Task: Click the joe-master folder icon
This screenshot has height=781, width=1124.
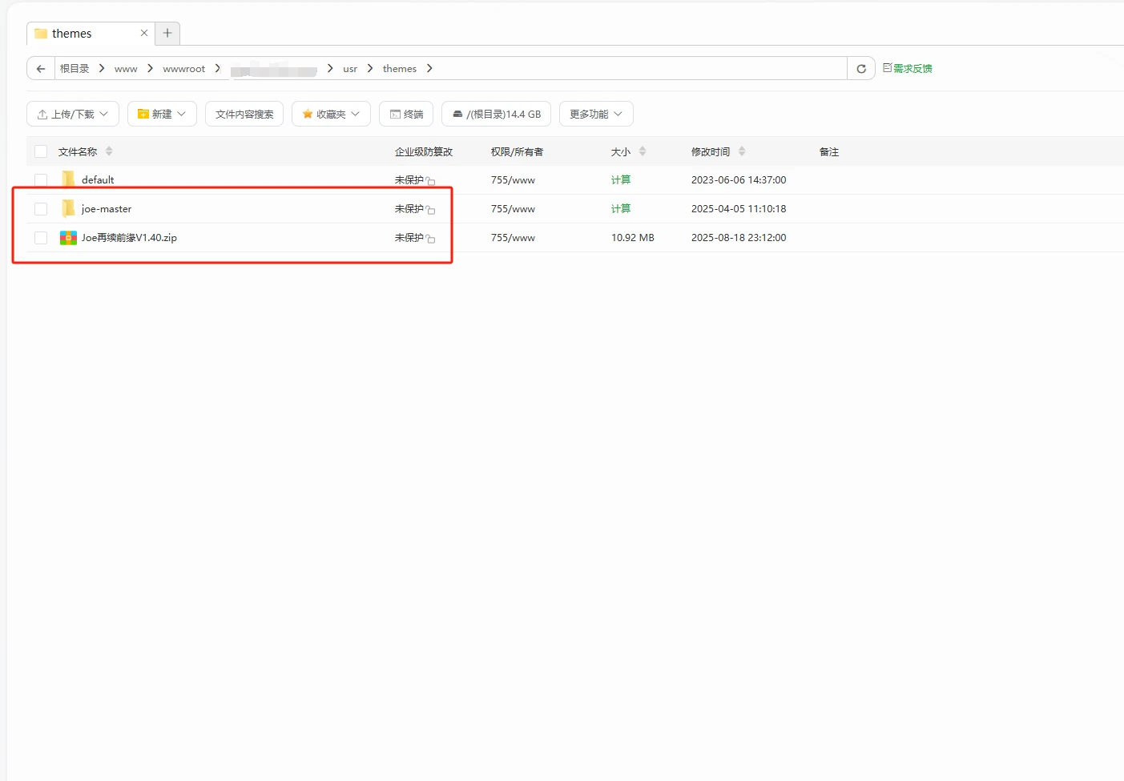Action: (68, 209)
